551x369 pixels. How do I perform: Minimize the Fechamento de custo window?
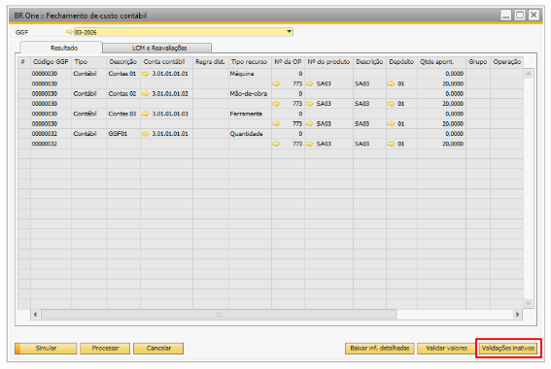[x=505, y=16]
